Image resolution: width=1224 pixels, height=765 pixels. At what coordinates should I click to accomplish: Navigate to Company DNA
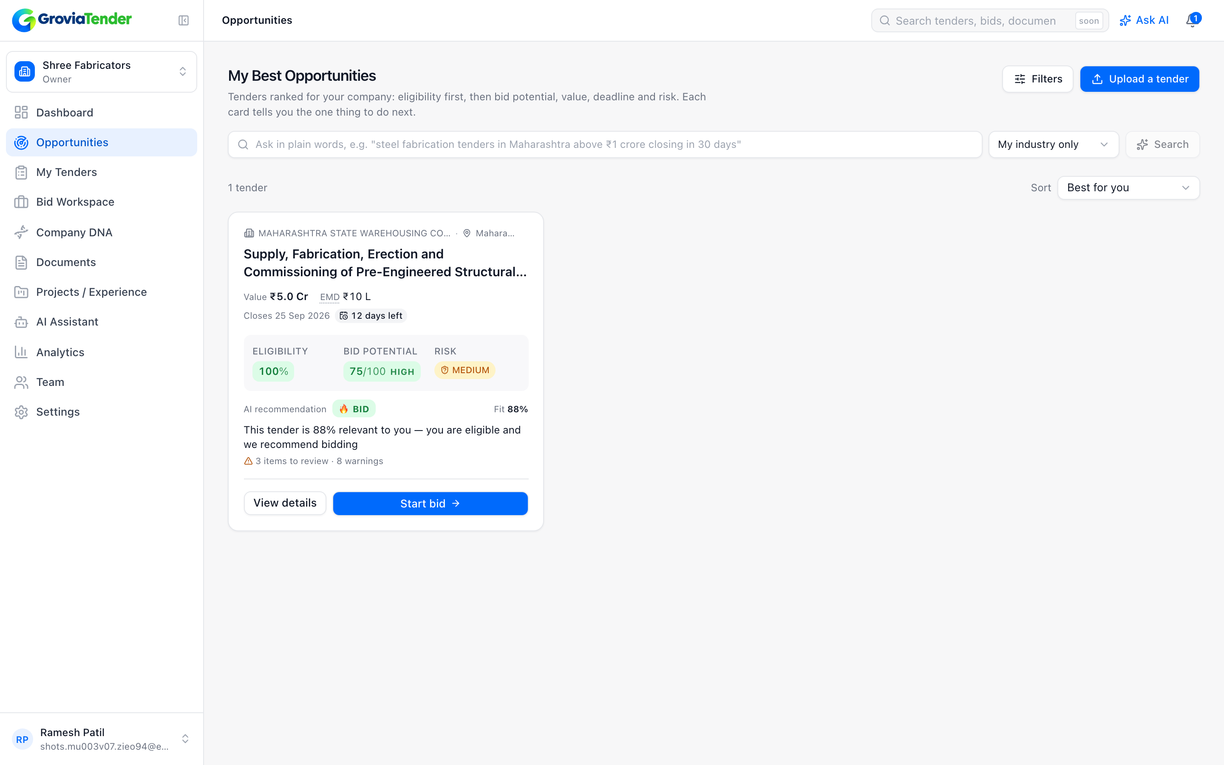pyautogui.click(x=102, y=232)
